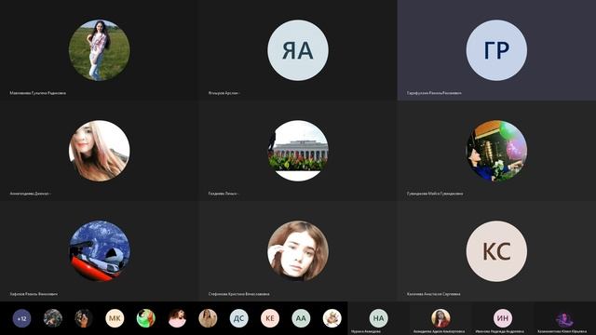Click the selfie avatar above Стефанова name label
Viewport: 596px width, 335px height.
(x=298, y=251)
